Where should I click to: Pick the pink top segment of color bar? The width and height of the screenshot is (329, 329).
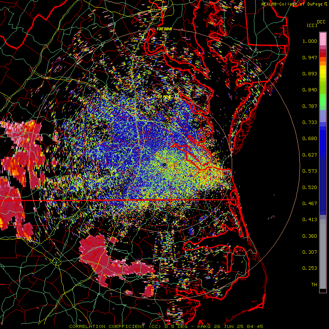tap(323, 39)
